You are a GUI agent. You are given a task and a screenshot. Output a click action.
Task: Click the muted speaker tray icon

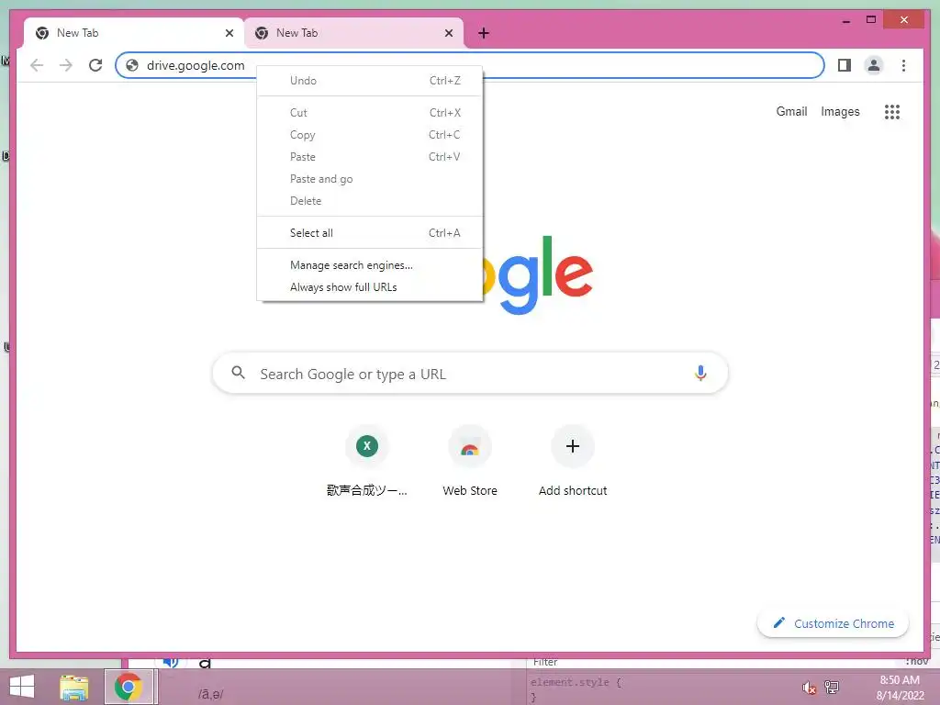pos(809,688)
